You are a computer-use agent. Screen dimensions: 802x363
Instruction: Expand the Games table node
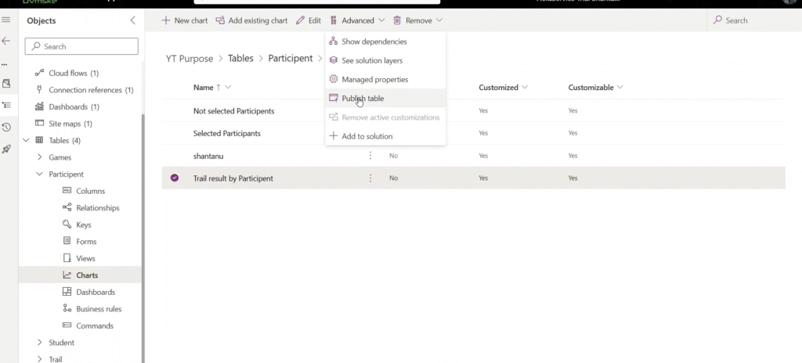tap(40, 157)
